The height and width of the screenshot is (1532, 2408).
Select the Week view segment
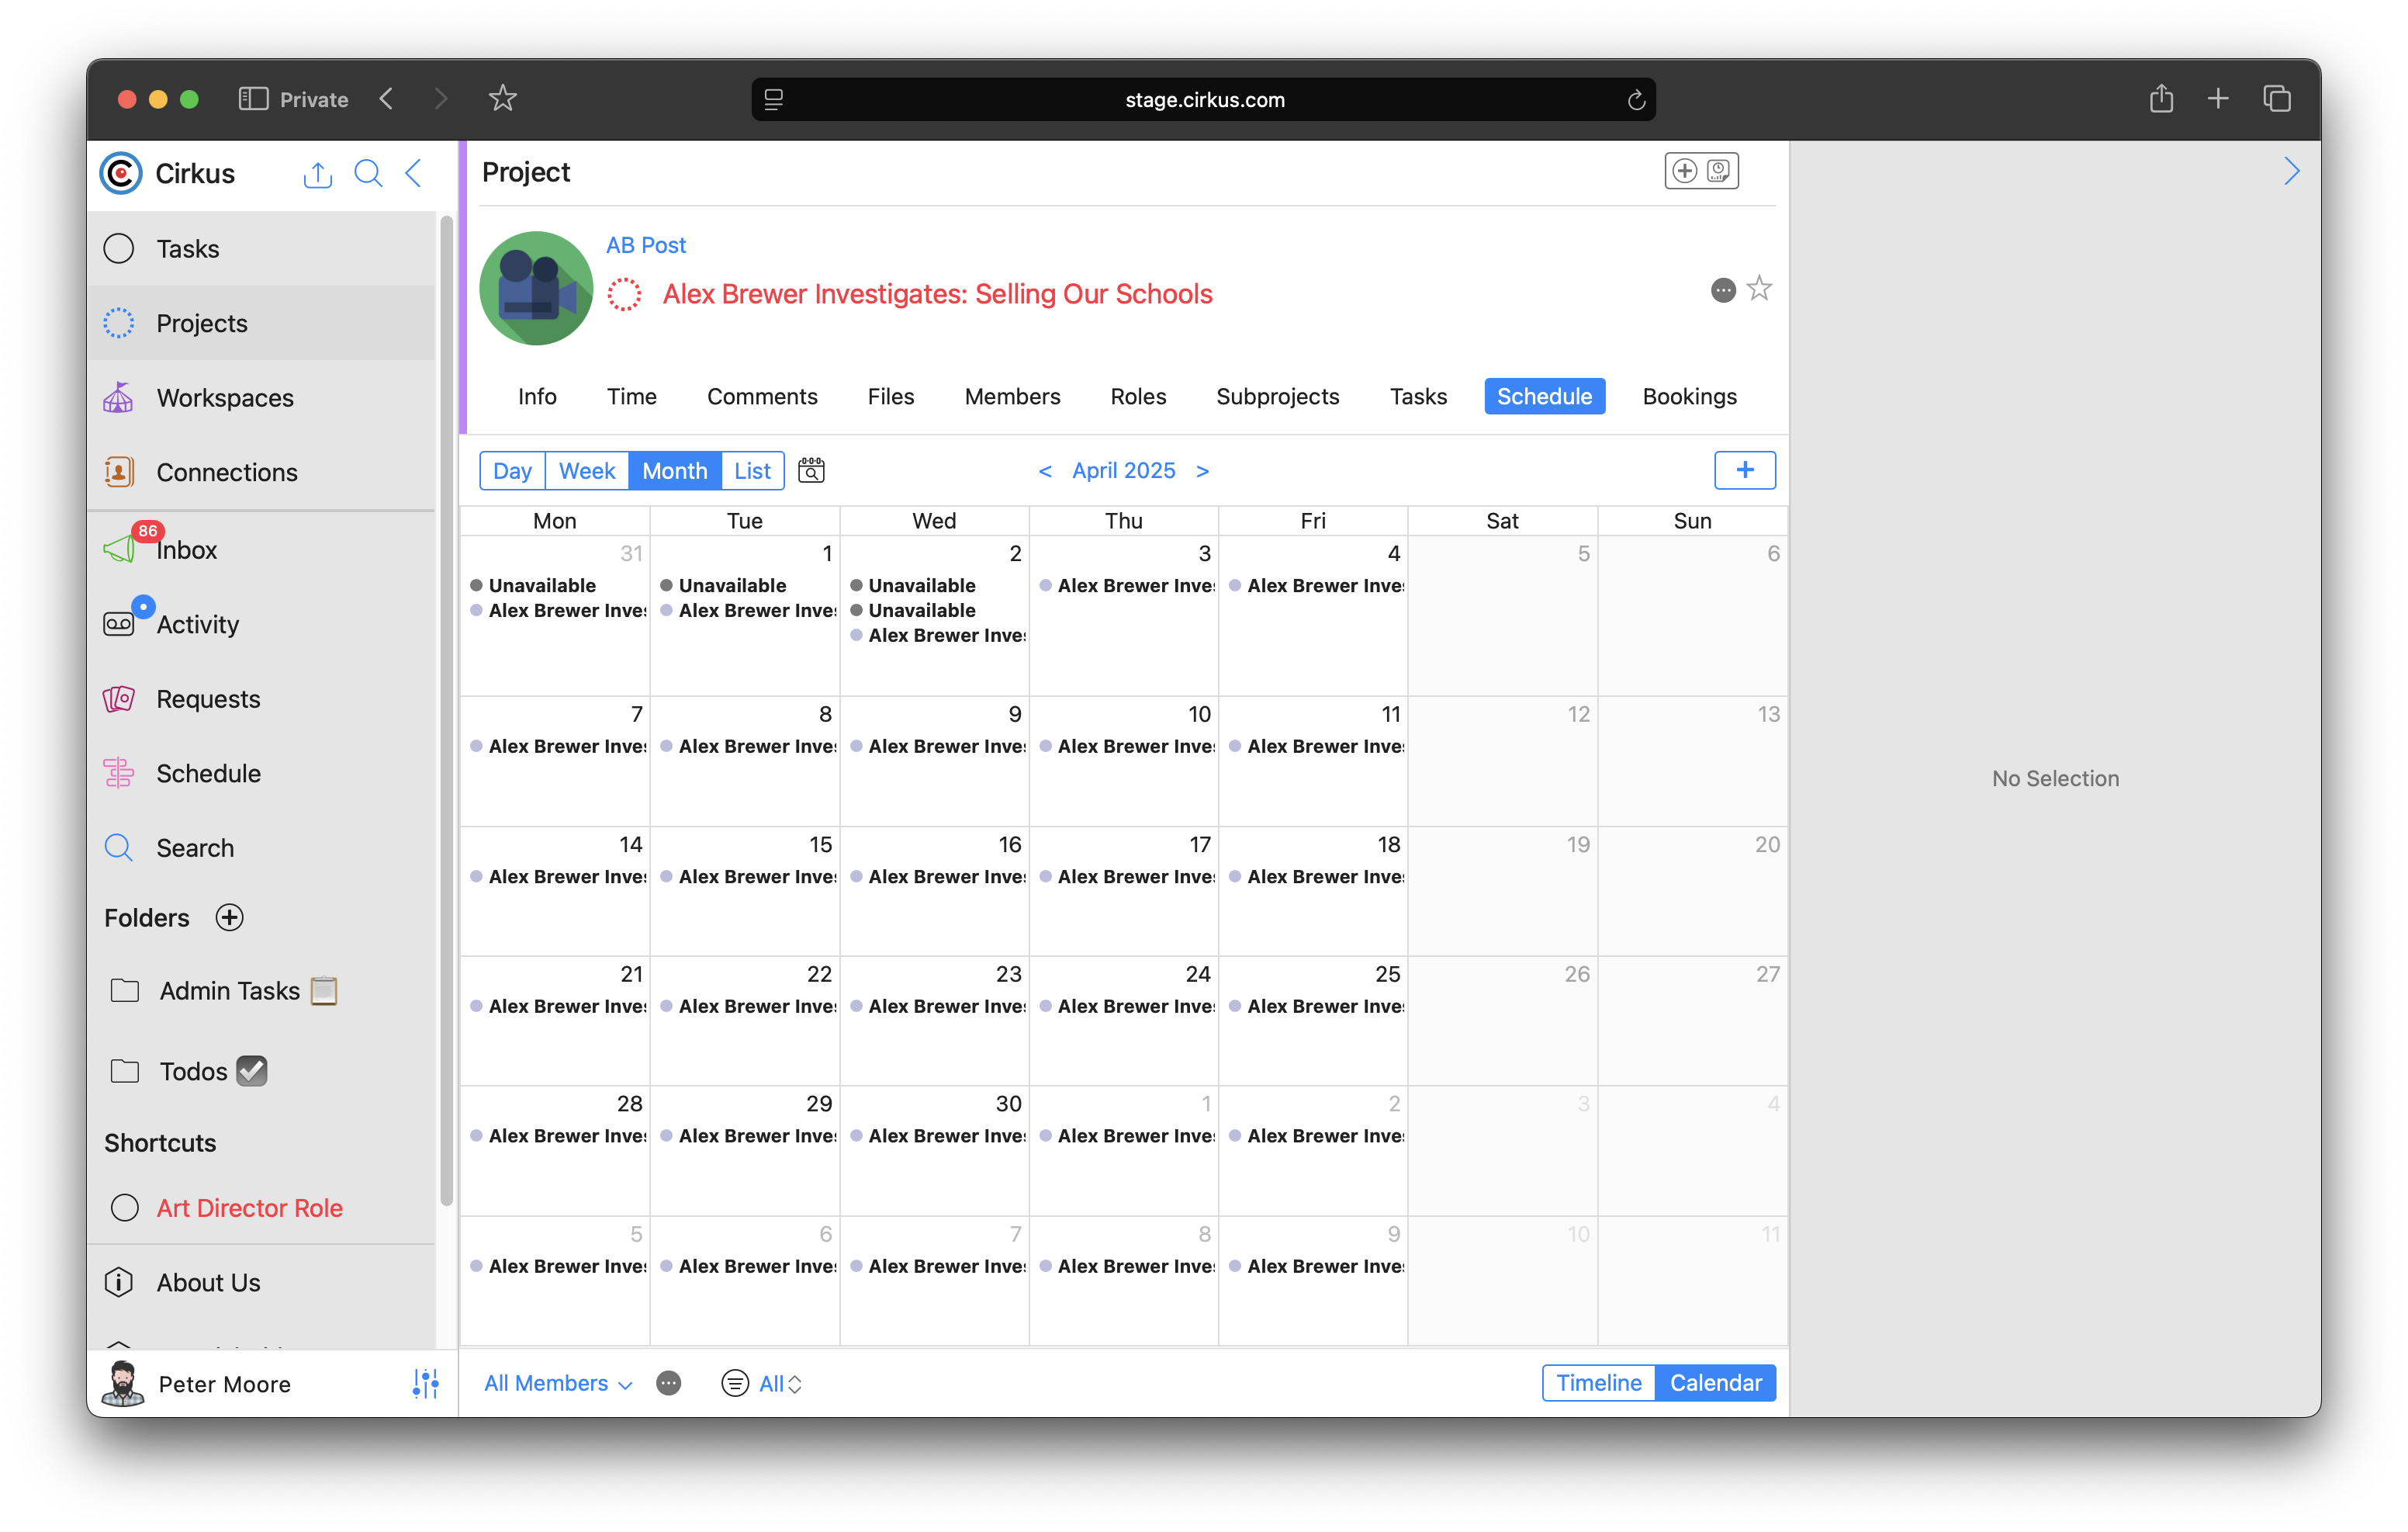tap(586, 470)
